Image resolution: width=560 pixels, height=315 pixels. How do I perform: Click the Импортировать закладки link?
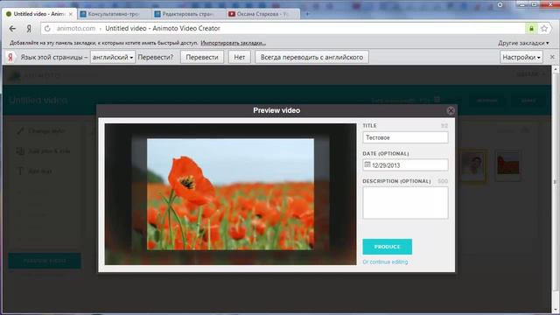[234, 43]
